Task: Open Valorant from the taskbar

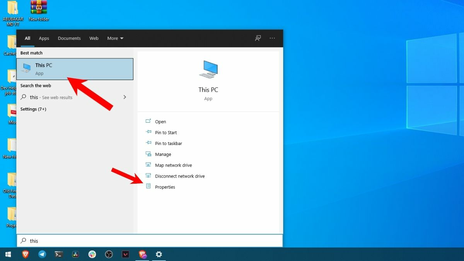Action: coord(125,254)
